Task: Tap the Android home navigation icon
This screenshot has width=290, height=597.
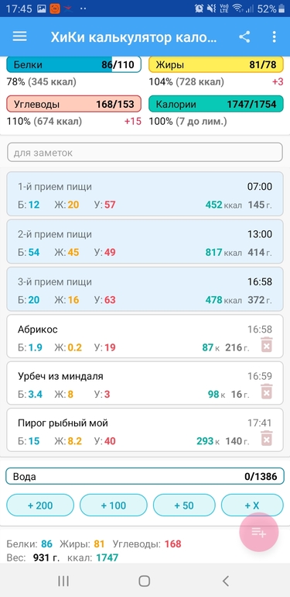Action: point(145,581)
